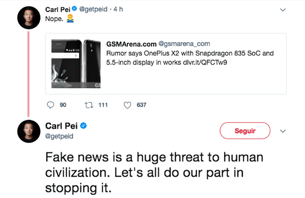The height and width of the screenshot is (198, 305).
Task: Click the verified badge next to Carl Pei's name above Seguir
Action: pyautogui.click(x=83, y=126)
